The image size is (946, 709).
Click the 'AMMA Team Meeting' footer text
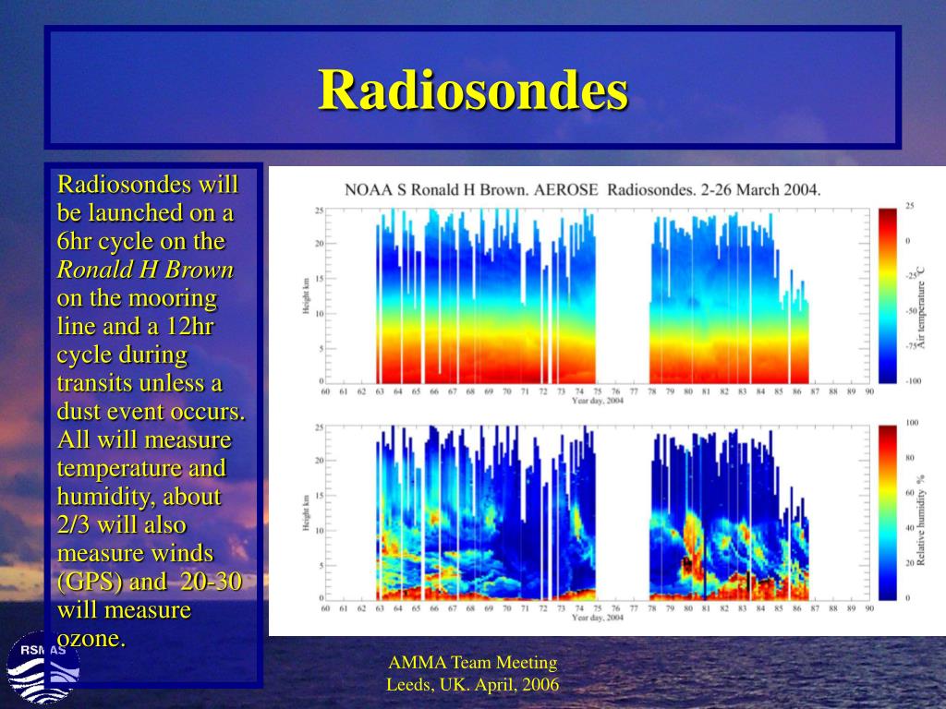coord(472,662)
